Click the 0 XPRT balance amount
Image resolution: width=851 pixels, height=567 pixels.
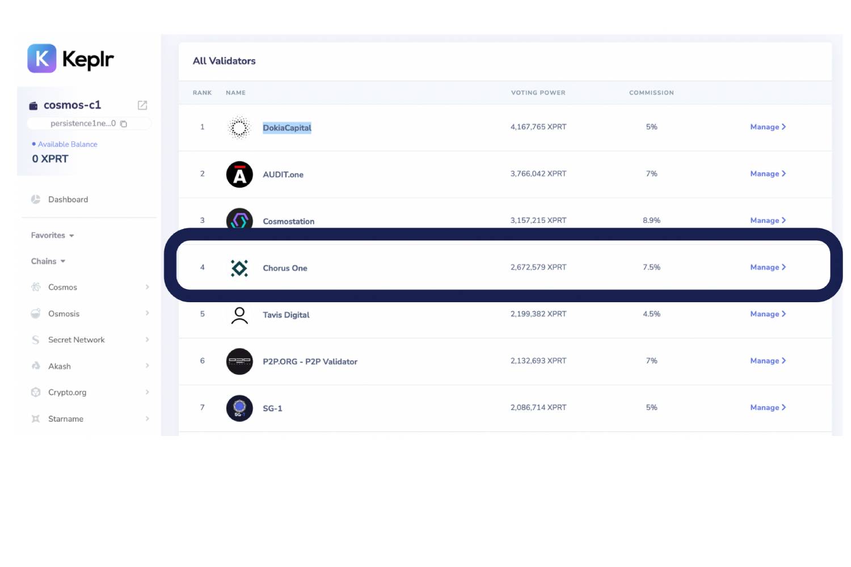tap(50, 159)
